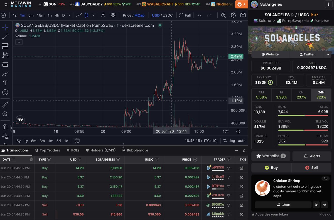Click the green Buy button
Screen dimensions: 334x220
coord(271,167)
